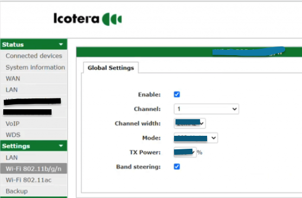Image resolution: width=302 pixels, height=198 pixels.
Task: Click the 'TX Power:' label
Action: coord(145,152)
